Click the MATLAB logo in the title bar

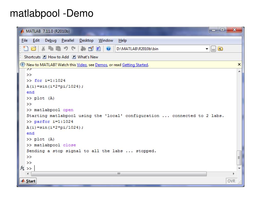[22, 31]
